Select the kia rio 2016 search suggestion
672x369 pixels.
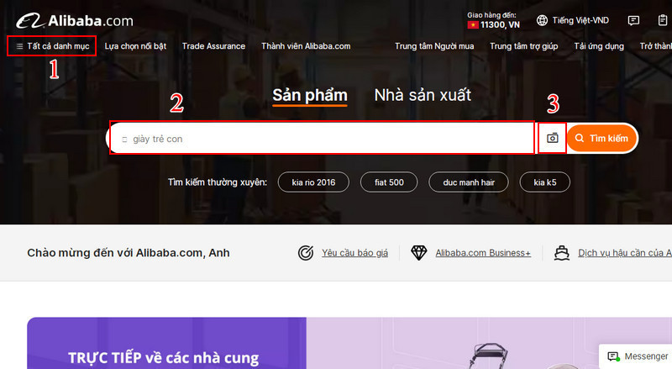coord(313,182)
